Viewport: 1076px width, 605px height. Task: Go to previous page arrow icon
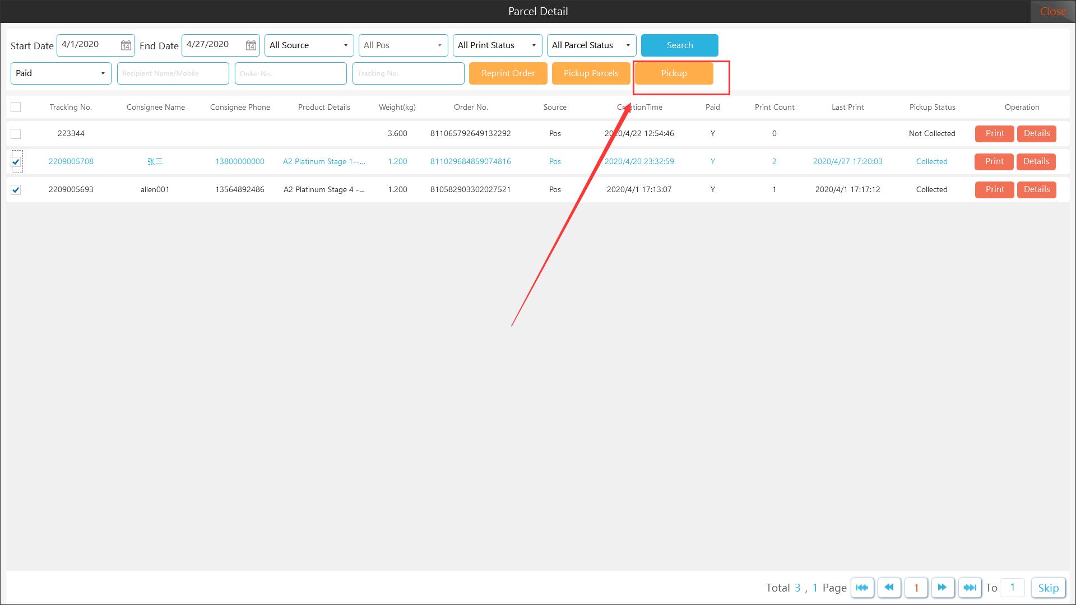click(x=889, y=588)
